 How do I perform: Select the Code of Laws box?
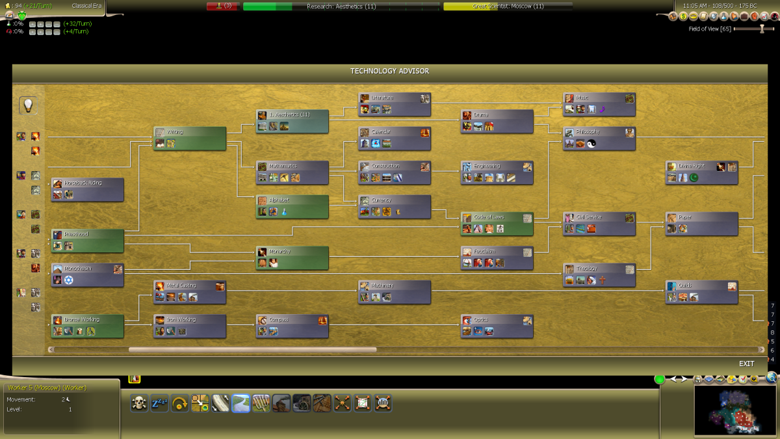click(497, 224)
